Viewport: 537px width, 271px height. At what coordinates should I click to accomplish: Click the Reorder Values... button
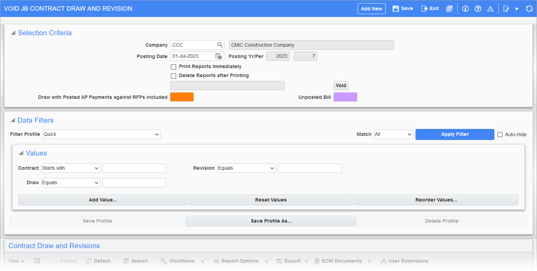[436, 200]
